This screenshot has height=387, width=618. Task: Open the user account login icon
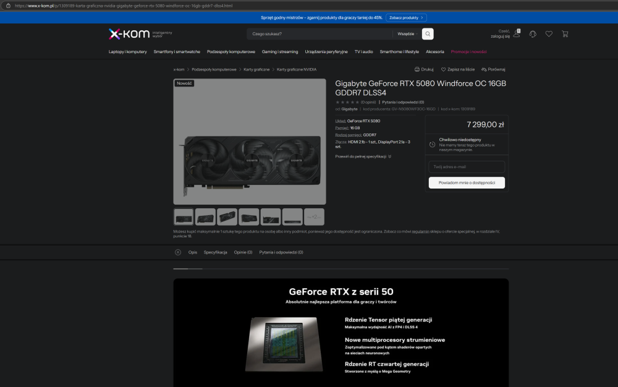[x=517, y=34]
